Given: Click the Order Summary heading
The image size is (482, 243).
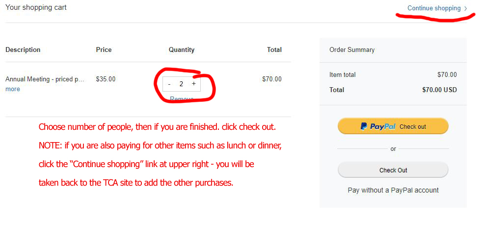Looking at the screenshot, I should (352, 49).
